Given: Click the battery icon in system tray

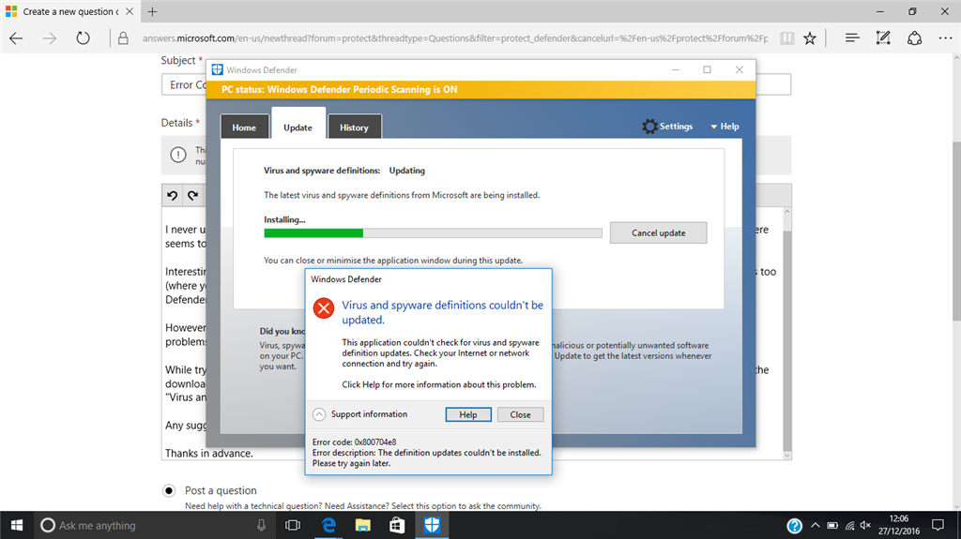Looking at the screenshot, I should [x=832, y=526].
